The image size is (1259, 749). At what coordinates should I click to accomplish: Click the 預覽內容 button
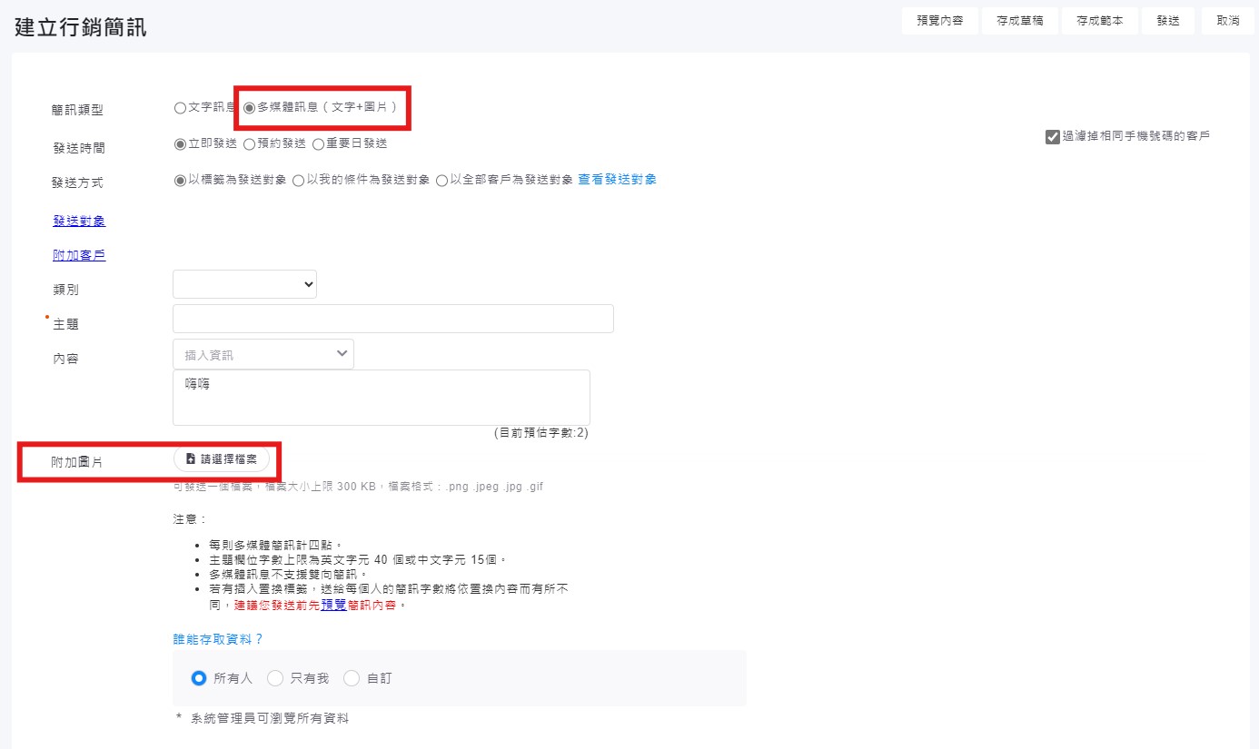(939, 20)
